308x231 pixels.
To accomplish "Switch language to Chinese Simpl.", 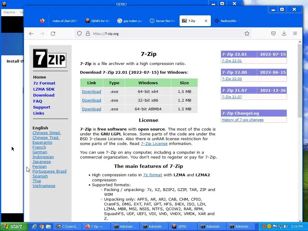I will pyautogui.click(x=47, y=133).
